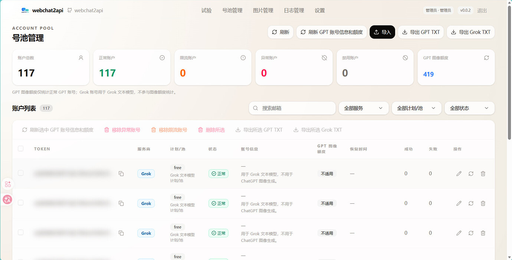Viewport: 512px width, 260px height.
Task: Click 导出 GPT TXT button
Action: point(421,32)
